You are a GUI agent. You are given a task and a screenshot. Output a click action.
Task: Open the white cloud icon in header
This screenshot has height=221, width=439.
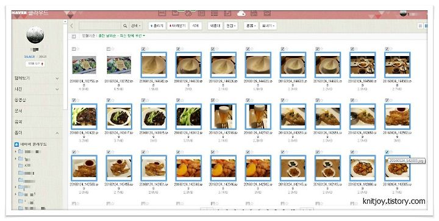coord(241,13)
